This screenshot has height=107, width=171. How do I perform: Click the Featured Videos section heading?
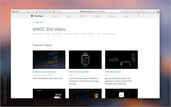pos(42,45)
